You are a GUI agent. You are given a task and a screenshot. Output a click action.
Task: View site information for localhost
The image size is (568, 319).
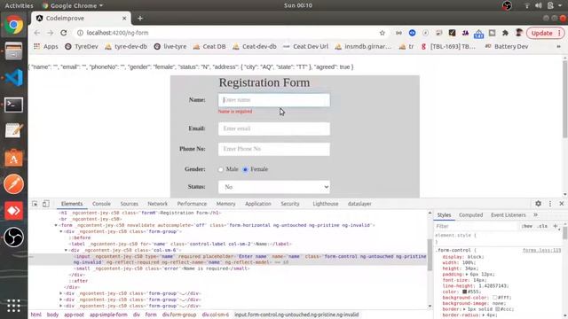[x=80, y=33]
